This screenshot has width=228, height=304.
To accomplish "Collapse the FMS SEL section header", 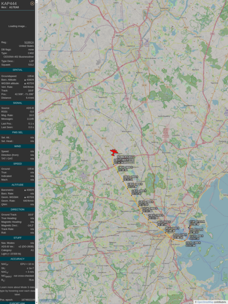I will pyautogui.click(x=18, y=132).
